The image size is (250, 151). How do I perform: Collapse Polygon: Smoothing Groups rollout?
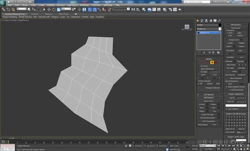click(236, 114)
